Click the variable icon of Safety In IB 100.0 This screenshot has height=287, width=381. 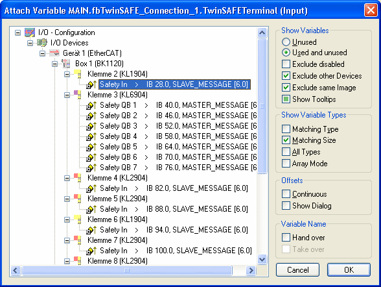click(91, 251)
